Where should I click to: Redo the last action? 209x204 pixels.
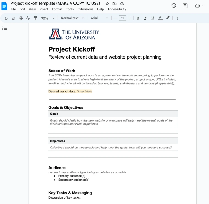coord(13,18)
